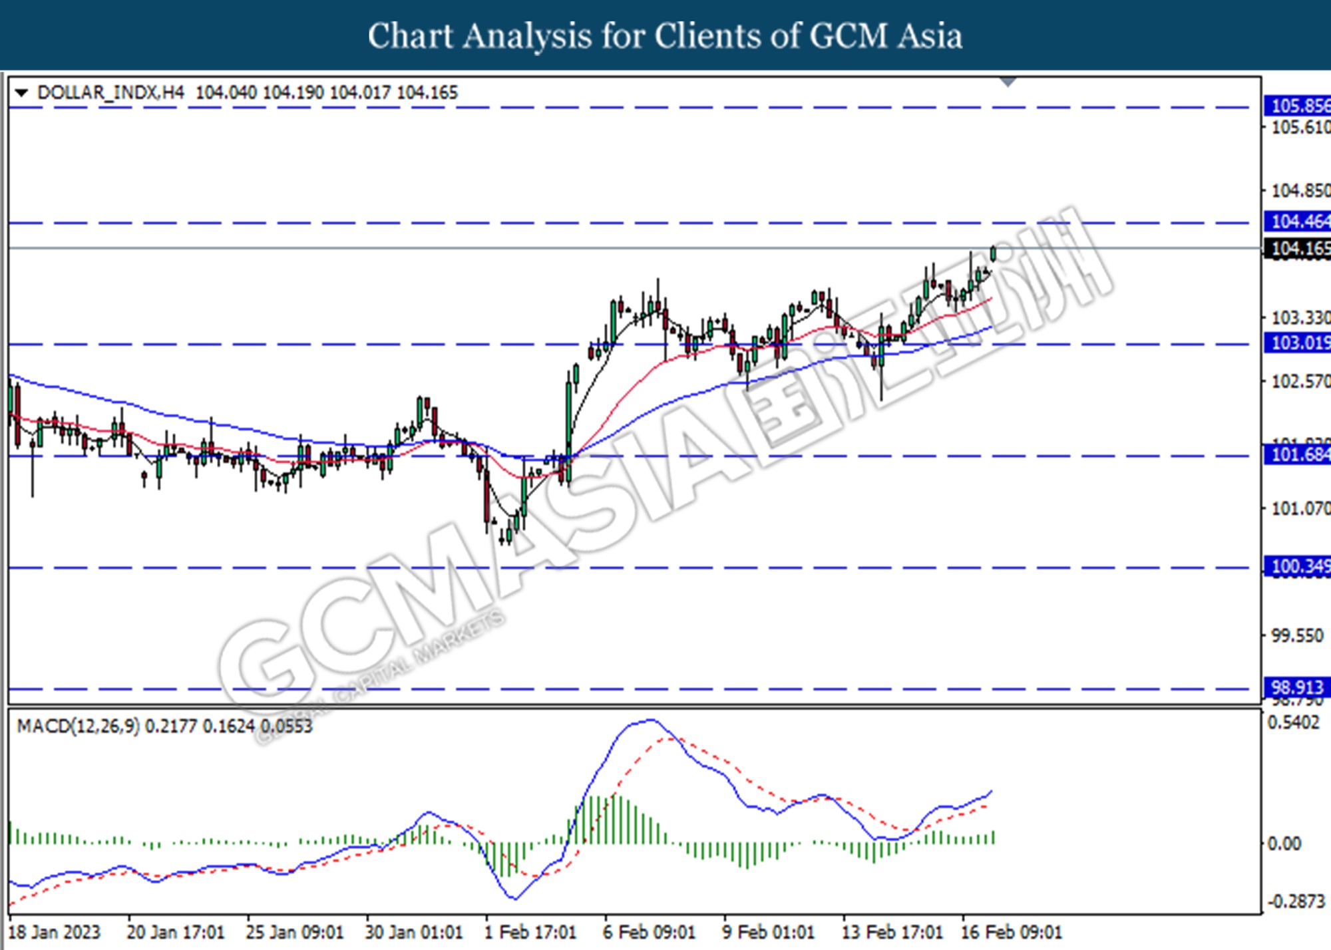This screenshot has width=1331, height=950.
Task: Click the 101.070 price axis value
Action: [x=1300, y=509]
